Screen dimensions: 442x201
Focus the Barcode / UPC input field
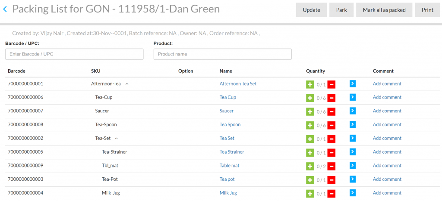coord(74,54)
